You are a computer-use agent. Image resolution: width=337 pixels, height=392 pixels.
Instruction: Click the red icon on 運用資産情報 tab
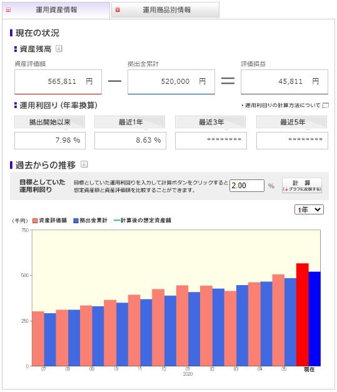point(8,10)
